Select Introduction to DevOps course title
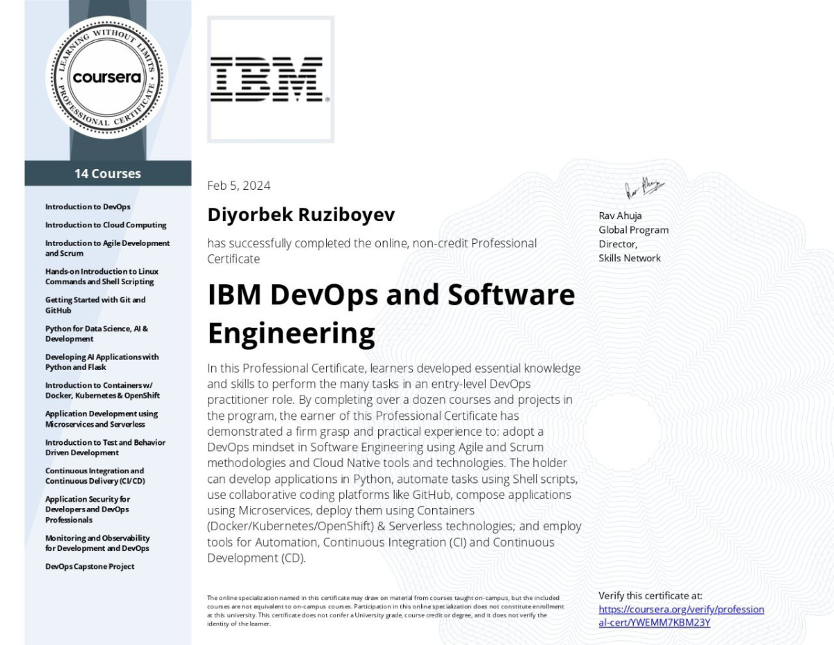Screen dimensions: 834x645 pyautogui.click(x=88, y=206)
